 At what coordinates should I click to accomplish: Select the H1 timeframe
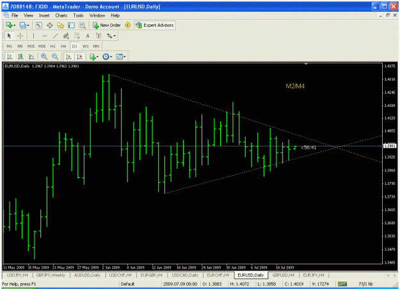53,46
